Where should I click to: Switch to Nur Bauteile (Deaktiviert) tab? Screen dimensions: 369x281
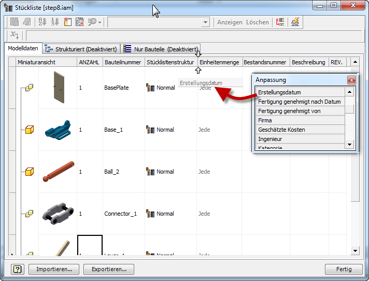coord(161,49)
